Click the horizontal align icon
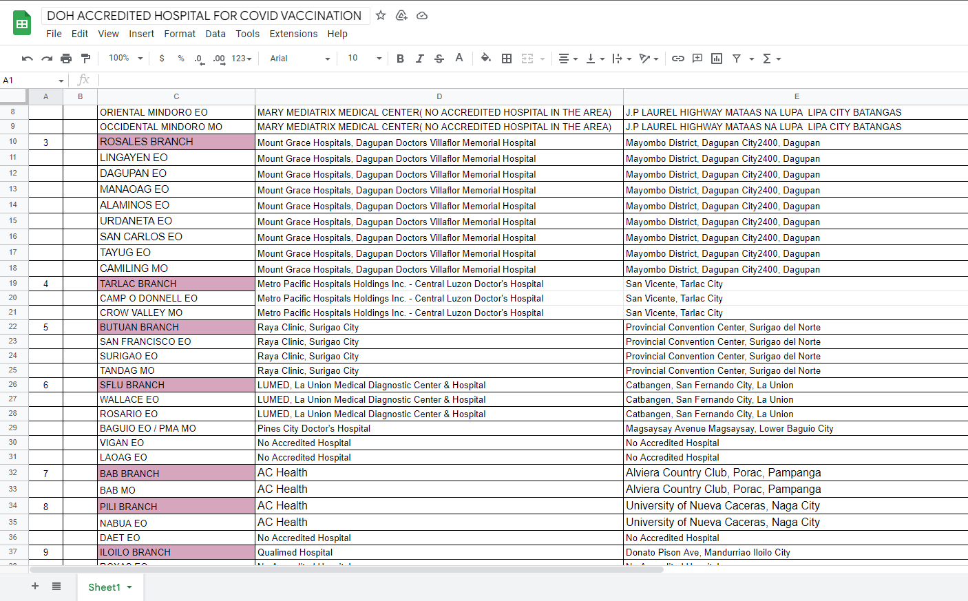The width and height of the screenshot is (968, 601). coord(564,59)
